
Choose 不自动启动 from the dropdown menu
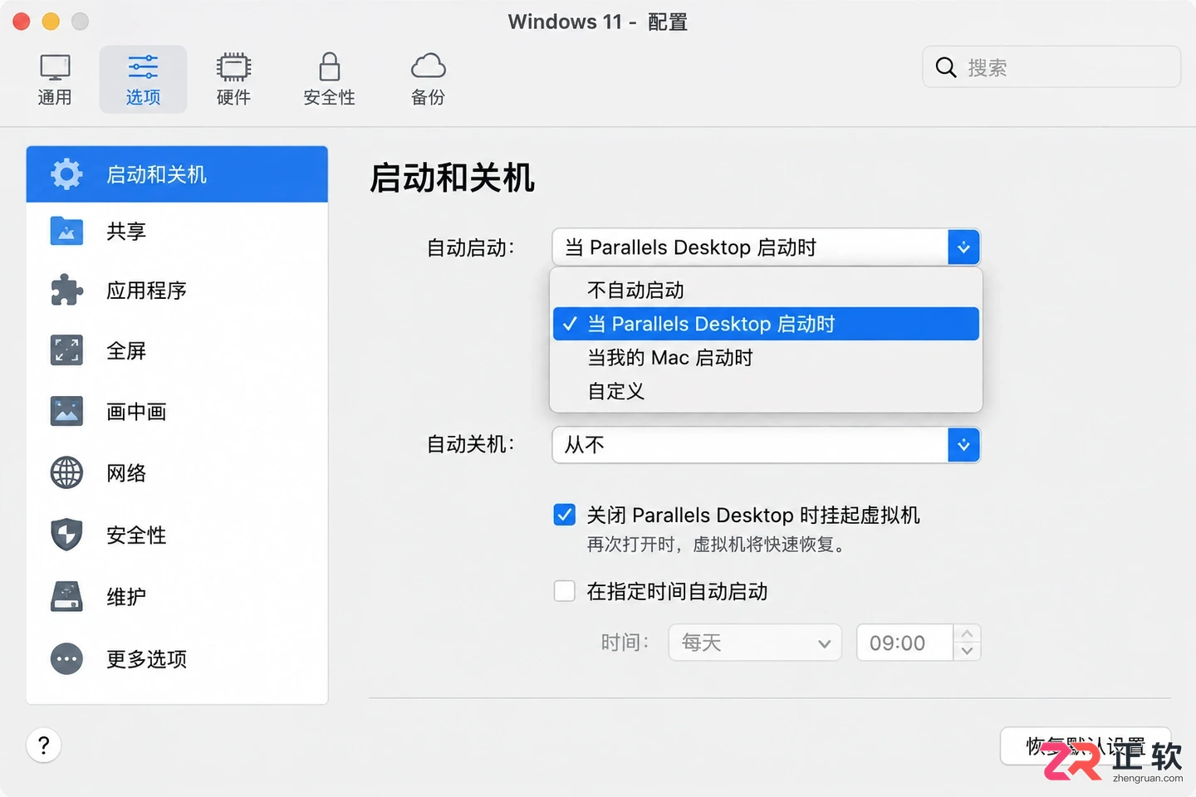coord(766,290)
